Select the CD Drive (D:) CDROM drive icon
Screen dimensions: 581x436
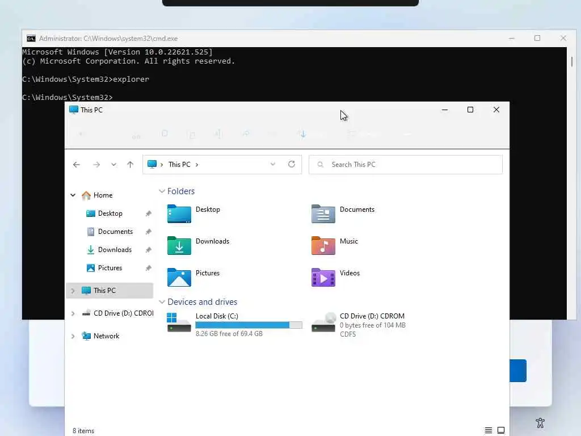pos(323,322)
